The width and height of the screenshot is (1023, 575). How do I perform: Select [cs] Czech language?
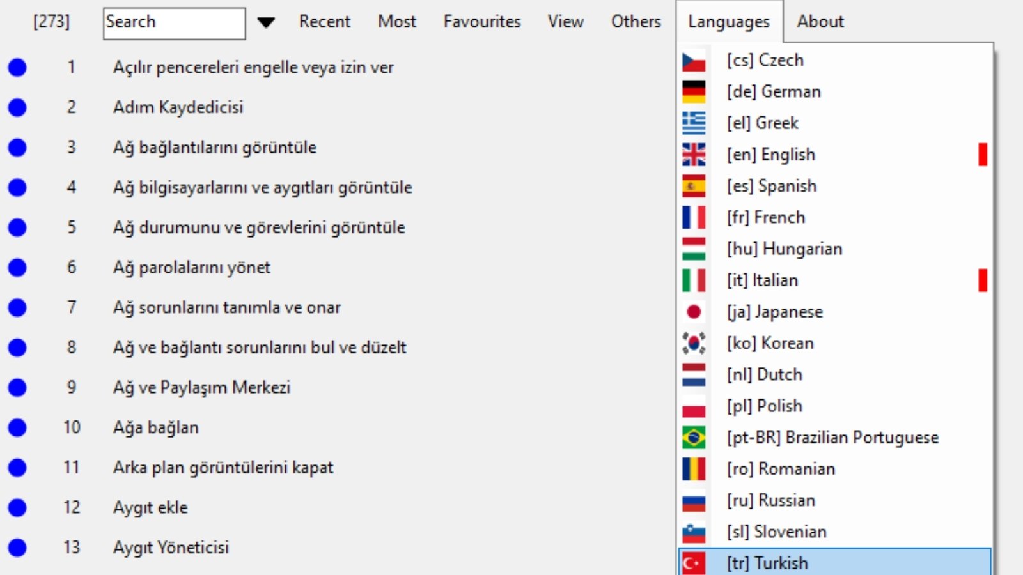click(834, 60)
